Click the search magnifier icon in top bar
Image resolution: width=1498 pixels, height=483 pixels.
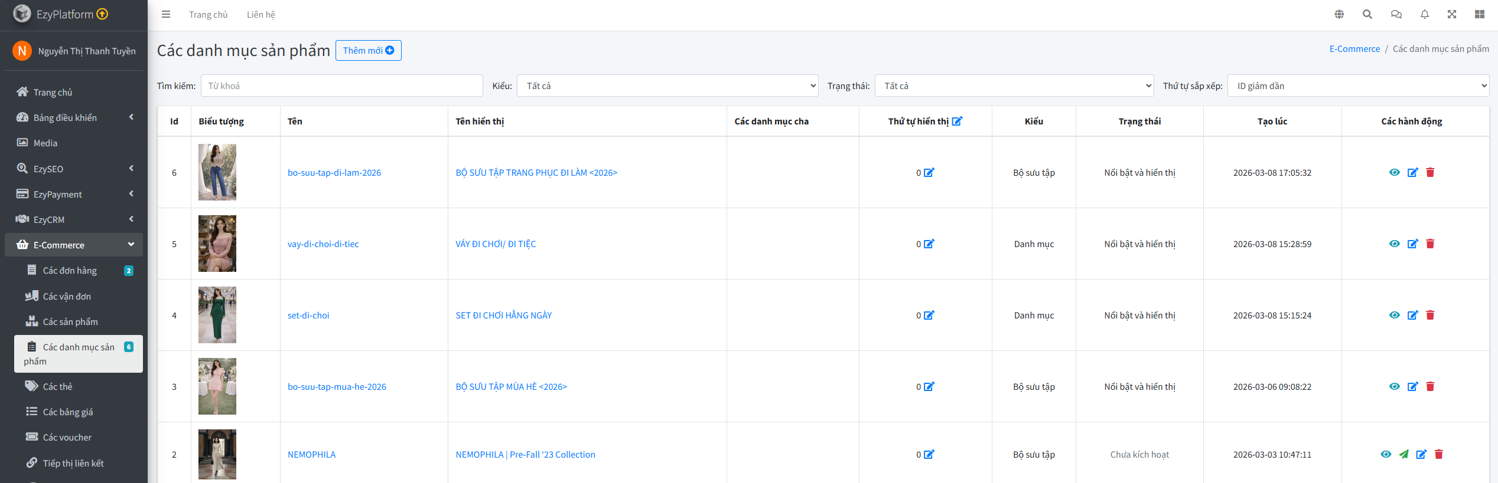pos(1367,14)
